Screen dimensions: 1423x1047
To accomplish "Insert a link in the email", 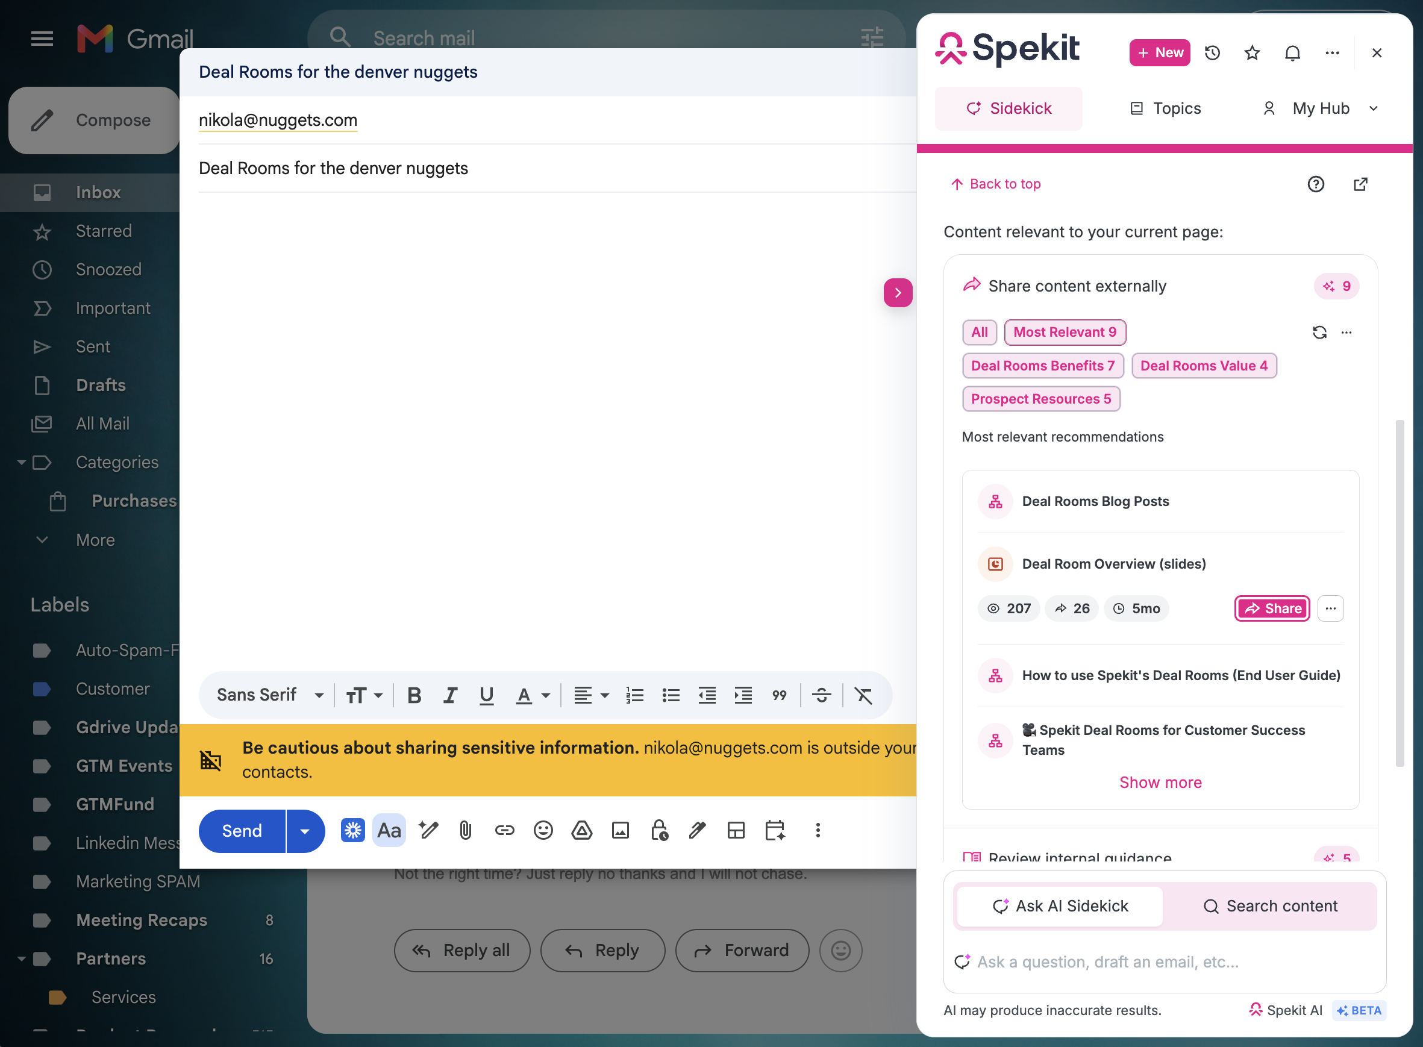I will (x=504, y=830).
